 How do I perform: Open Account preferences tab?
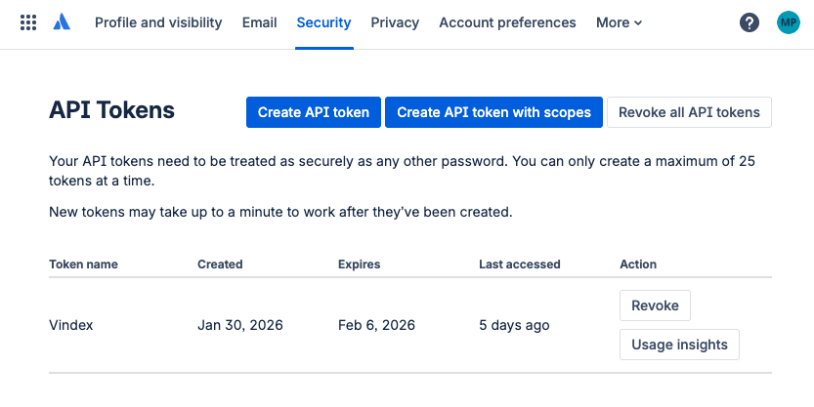[x=507, y=22]
